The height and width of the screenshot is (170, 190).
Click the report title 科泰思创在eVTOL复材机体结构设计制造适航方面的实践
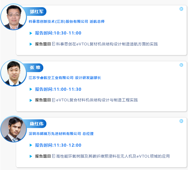pyautogui.click(x=107, y=44)
